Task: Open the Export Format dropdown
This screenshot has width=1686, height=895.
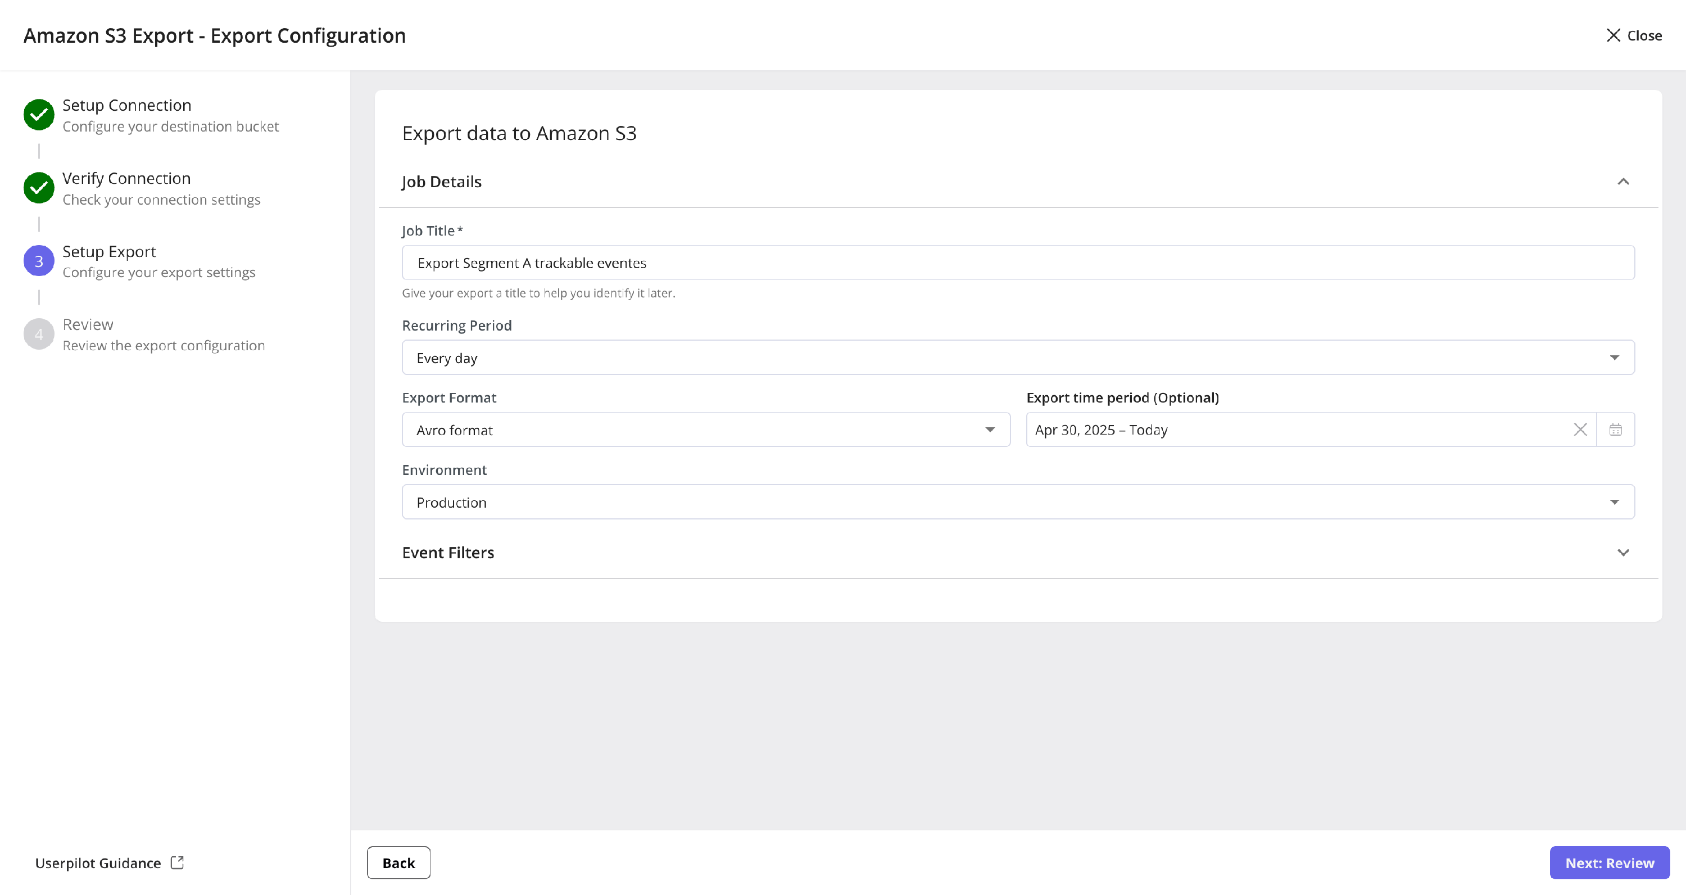Action: (x=705, y=430)
